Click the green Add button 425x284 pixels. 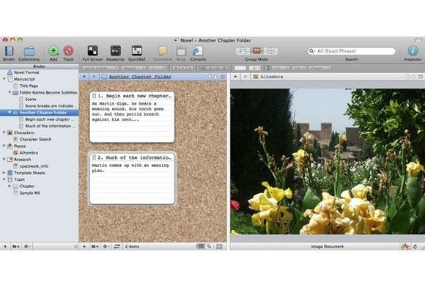53,53
